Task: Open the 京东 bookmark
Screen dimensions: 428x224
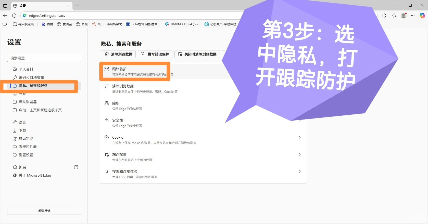Action: tap(82, 24)
